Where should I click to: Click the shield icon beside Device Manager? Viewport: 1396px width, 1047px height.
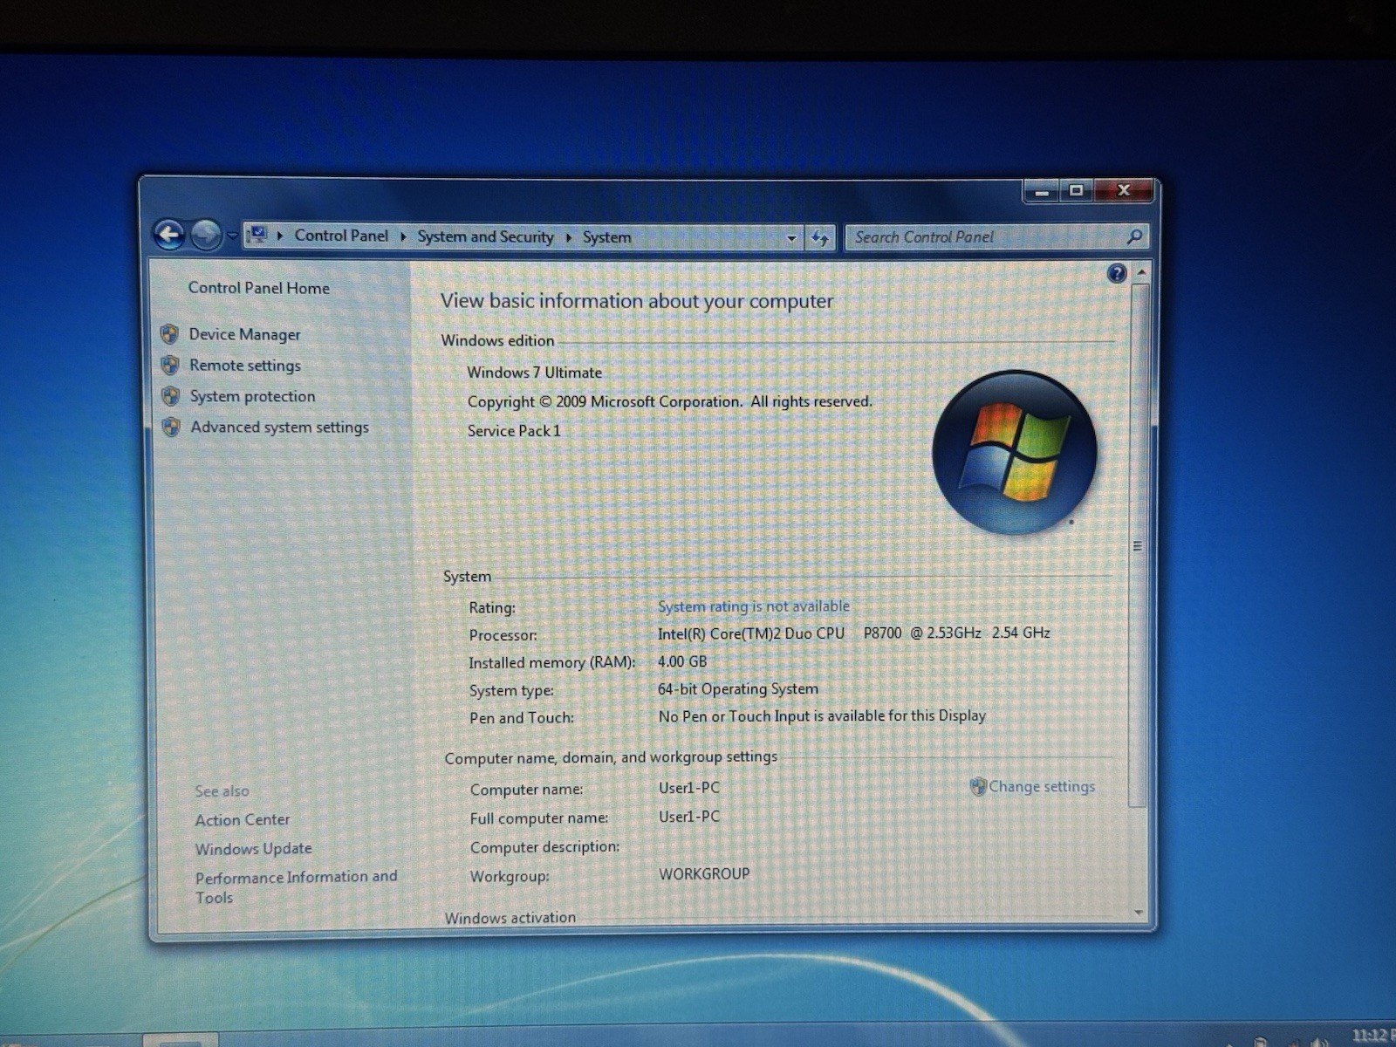[170, 334]
